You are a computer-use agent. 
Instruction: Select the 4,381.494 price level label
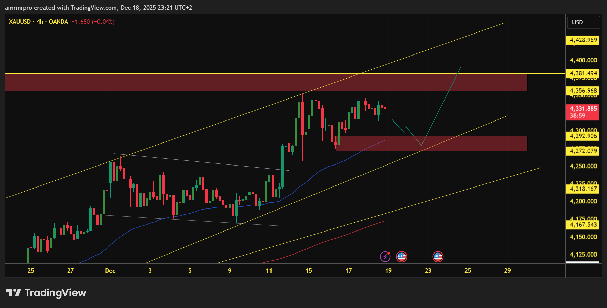[583, 73]
